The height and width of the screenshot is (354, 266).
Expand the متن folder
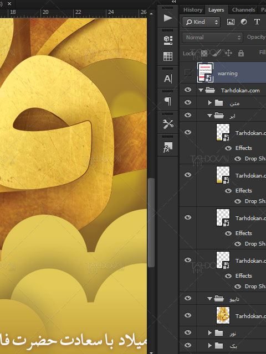[x=209, y=103]
